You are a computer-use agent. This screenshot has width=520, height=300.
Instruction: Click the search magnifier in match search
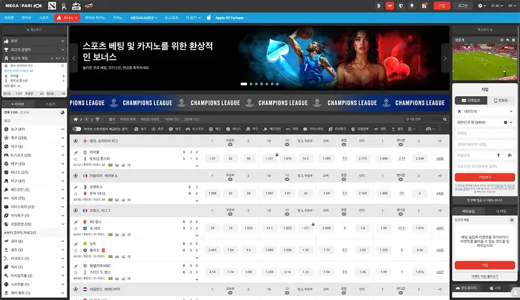tap(445, 119)
